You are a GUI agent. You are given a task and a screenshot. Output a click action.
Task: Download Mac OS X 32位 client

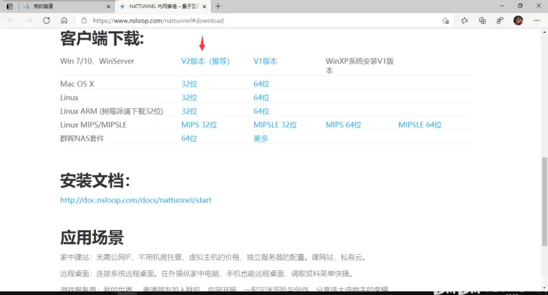pos(189,84)
